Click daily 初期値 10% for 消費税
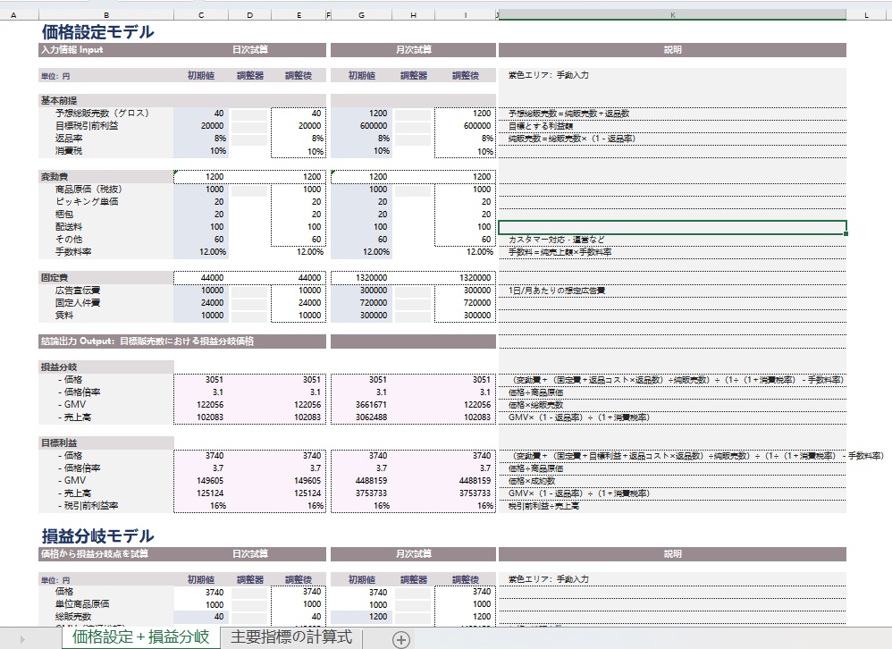Image resolution: width=892 pixels, height=649 pixels. (201, 151)
